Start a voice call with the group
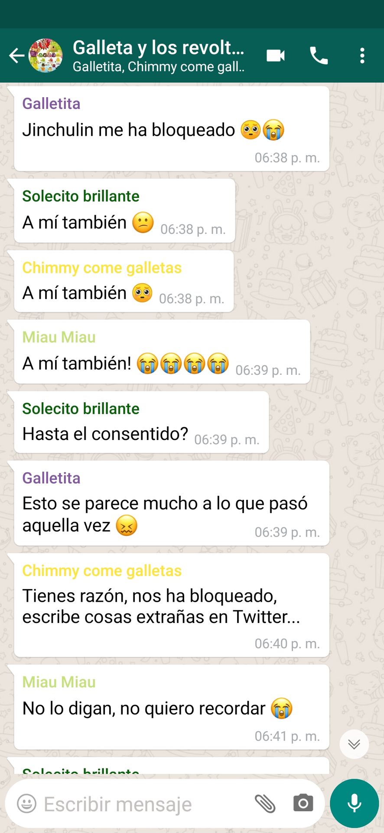384x833 pixels. click(x=319, y=56)
